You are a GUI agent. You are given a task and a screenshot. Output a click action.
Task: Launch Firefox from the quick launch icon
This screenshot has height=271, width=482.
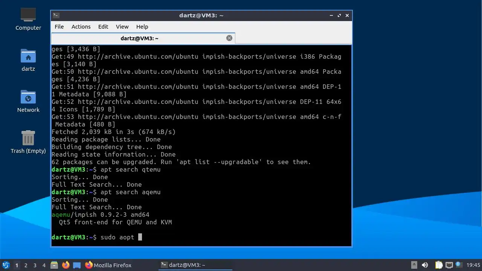(x=66, y=265)
